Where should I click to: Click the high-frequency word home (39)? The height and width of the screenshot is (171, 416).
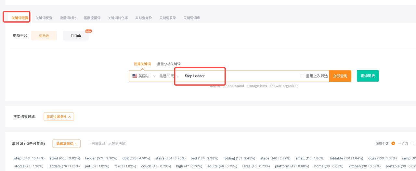click(x=329, y=166)
